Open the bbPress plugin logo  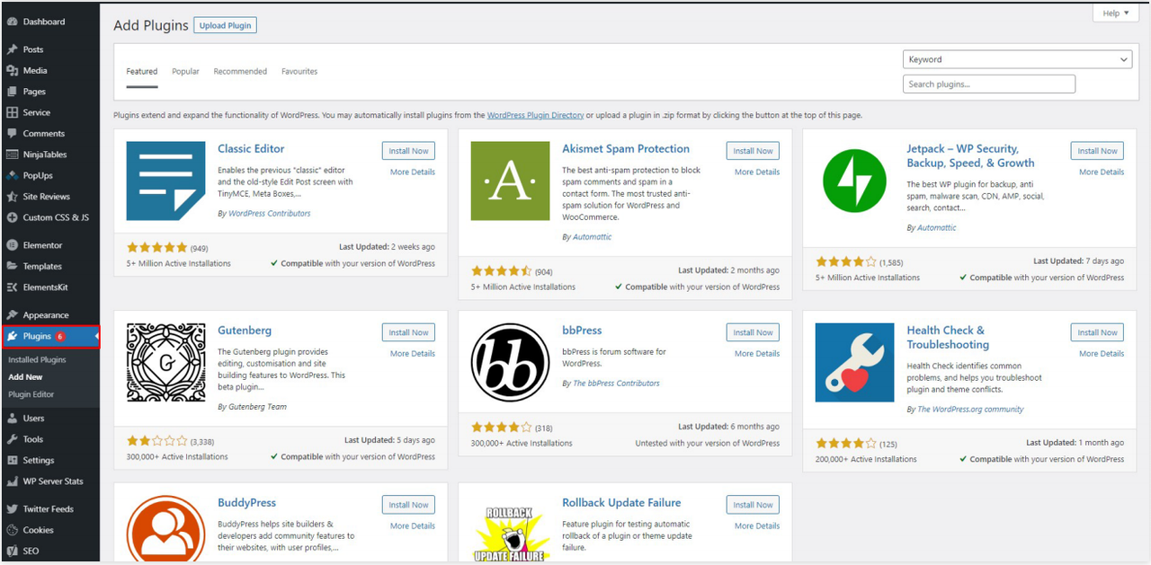pyautogui.click(x=510, y=362)
